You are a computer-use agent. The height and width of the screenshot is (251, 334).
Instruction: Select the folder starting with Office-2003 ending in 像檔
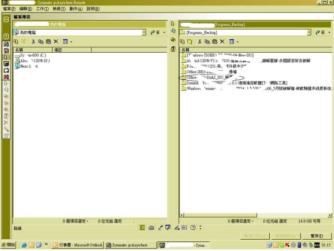(x=209, y=72)
